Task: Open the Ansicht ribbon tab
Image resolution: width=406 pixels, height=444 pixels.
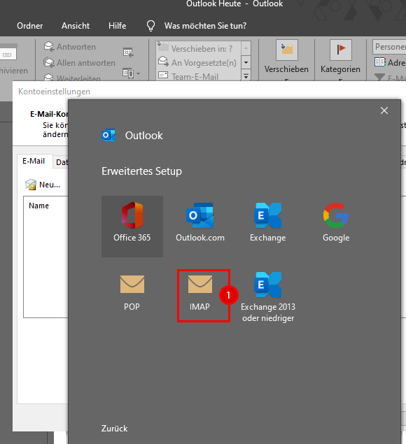Action: point(76,26)
